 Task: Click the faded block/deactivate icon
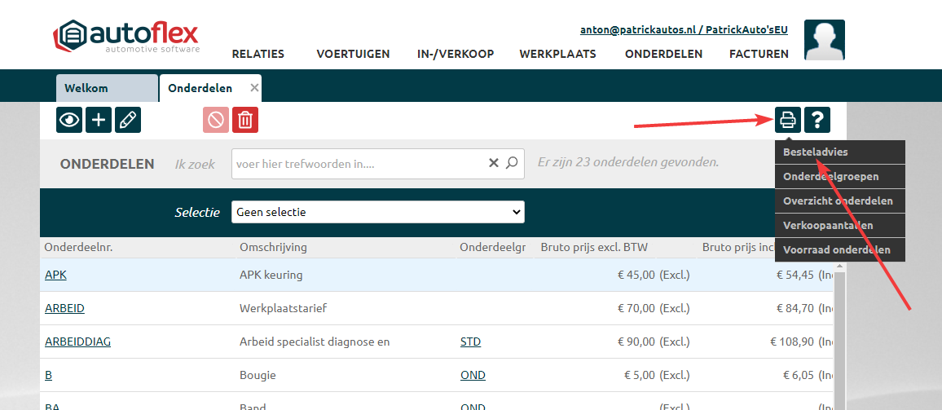click(x=216, y=120)
